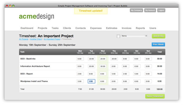Edit SEO - Backlinks Thursday hours field
The image size is (183, 105).
pos(114,59)
